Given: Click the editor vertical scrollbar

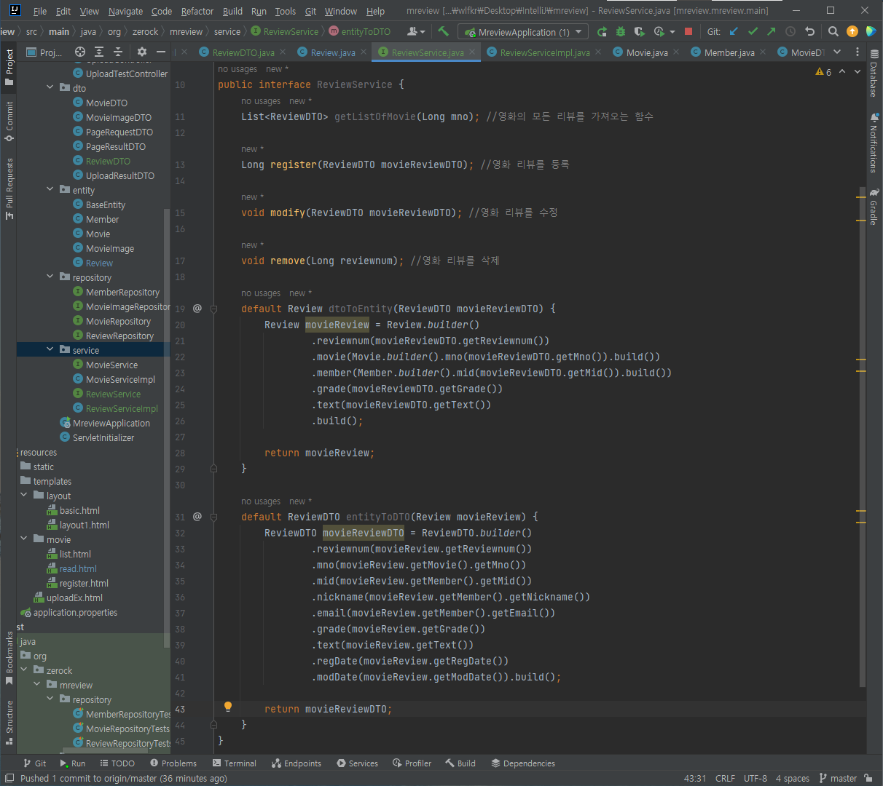Looking at the screenshot, I should (x=863, y=437).
